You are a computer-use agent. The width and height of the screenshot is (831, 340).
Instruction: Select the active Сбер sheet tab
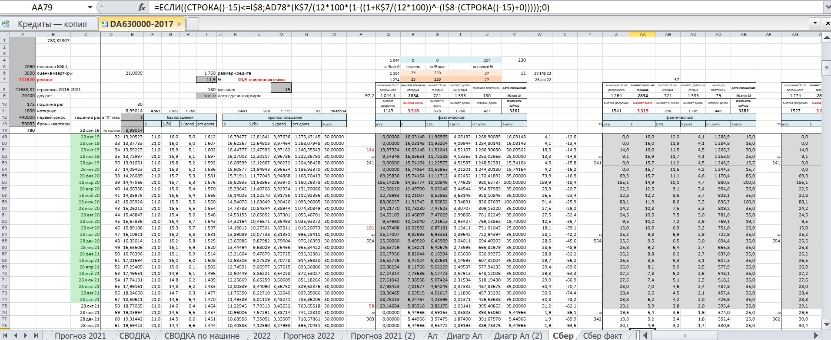click(563, 336)
